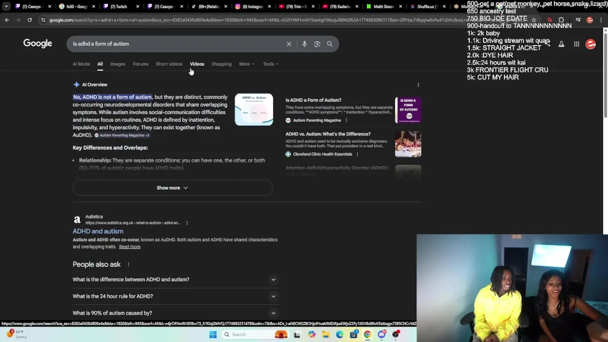
Task: Open Discord from taskbar
Action: coord(381,334)
